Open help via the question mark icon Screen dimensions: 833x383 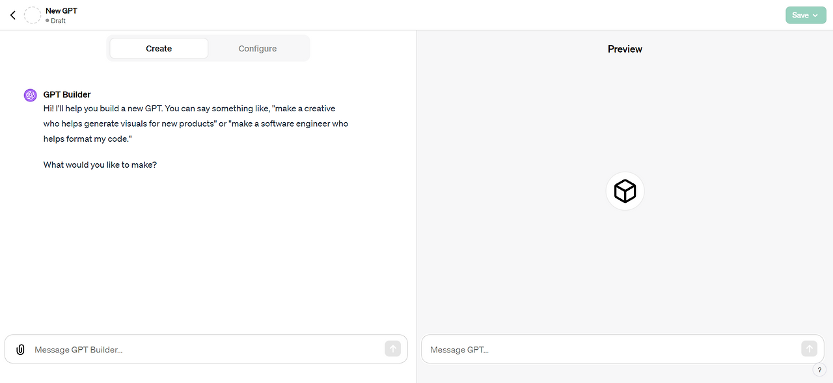(819, 370)
